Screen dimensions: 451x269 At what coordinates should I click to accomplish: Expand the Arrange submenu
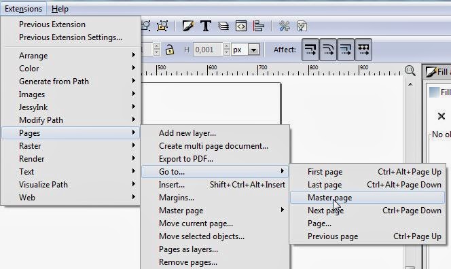(71, 56)
